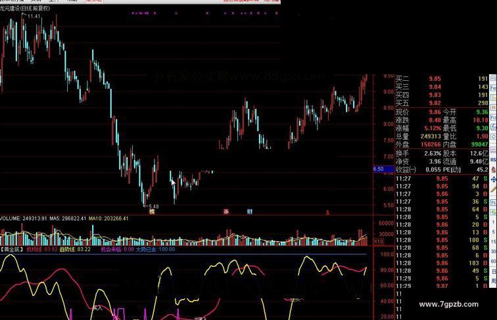Click the 【黄金底】 indicator name
This screenshot has height=320, width=497.
pyautogui.click(x=12, y=249)
